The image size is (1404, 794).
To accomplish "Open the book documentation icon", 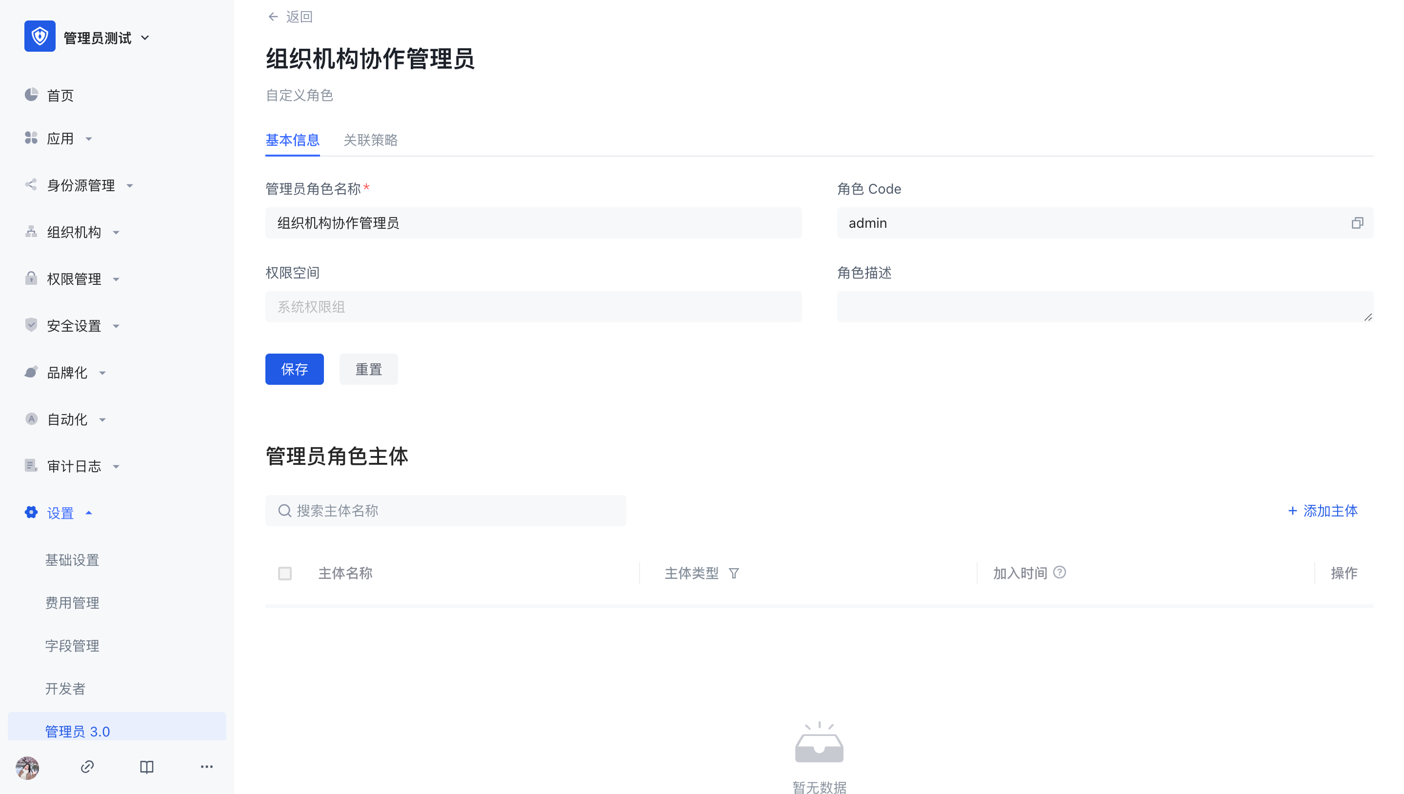I will pos(147,767).
